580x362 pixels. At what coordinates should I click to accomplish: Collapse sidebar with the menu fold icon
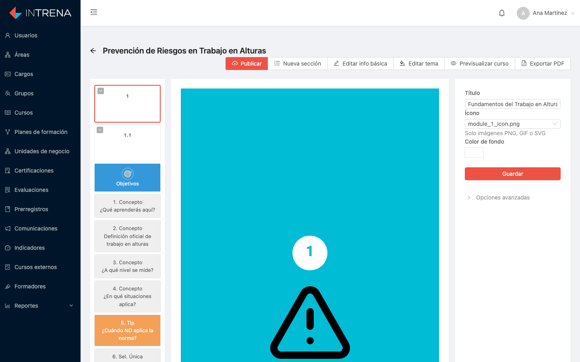coord(94,12)
